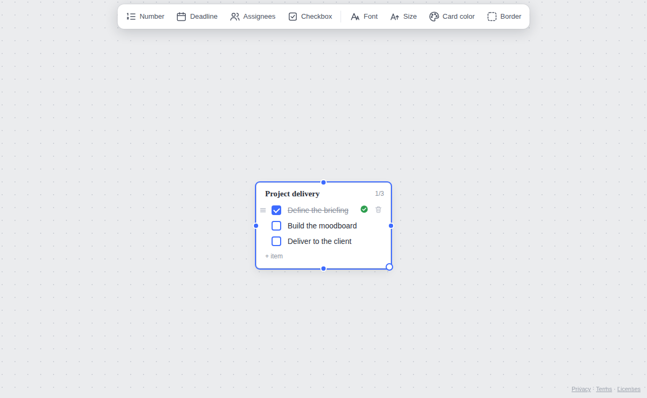Click the card's bottom edge handle
Image resolution: width=647 pixels, height=398 pixels.
[x=323, y=269]
